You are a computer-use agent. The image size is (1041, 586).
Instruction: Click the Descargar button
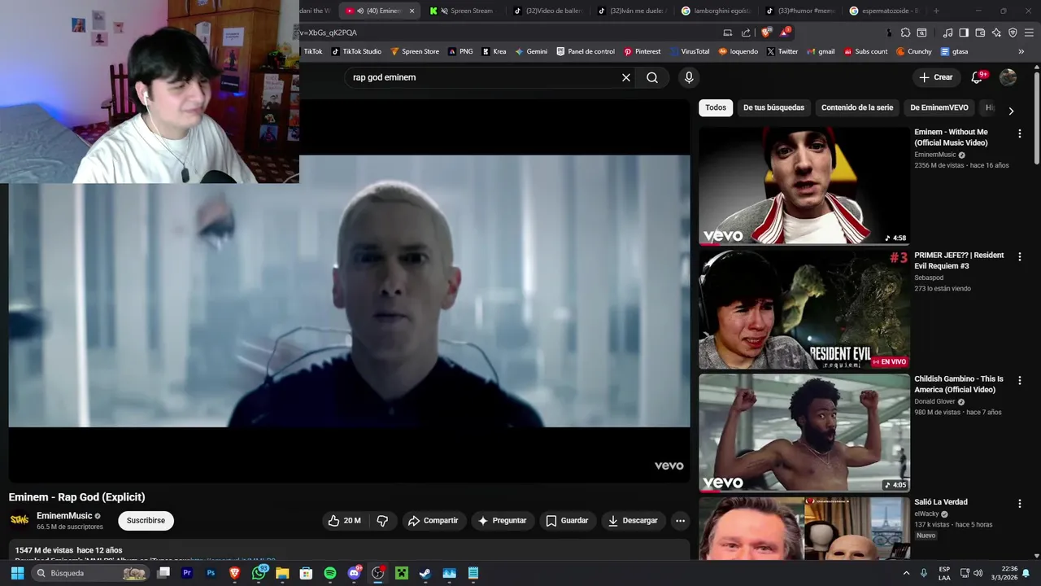(x=633, y=520)
